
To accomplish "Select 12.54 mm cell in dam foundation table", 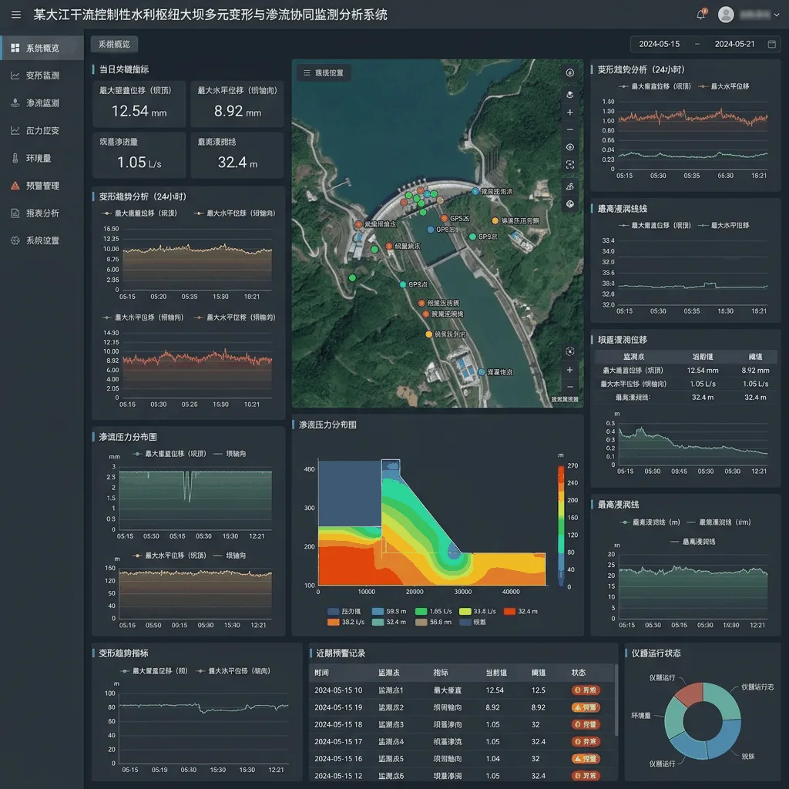I will (x=703, y=371).
